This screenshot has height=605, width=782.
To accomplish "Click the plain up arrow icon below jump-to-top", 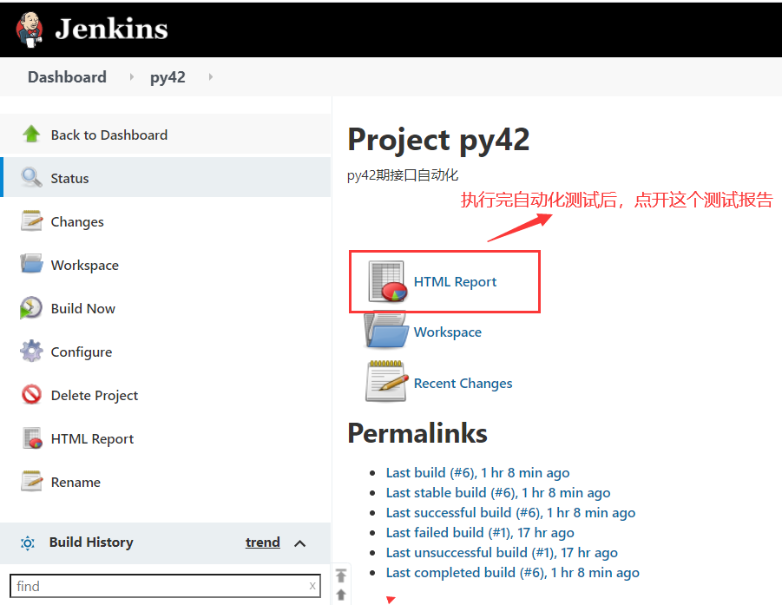I will coord(341,595).
